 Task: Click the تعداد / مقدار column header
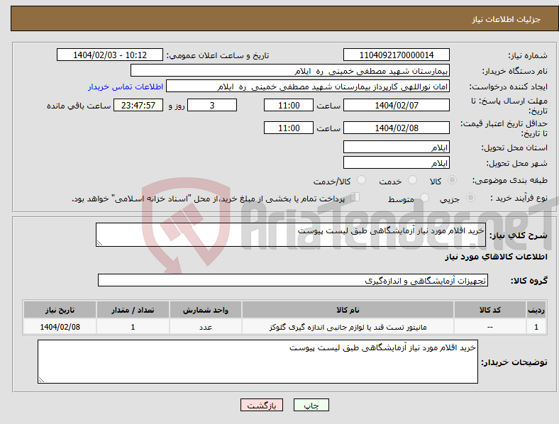pyautogui.click(x=133, y=310)
